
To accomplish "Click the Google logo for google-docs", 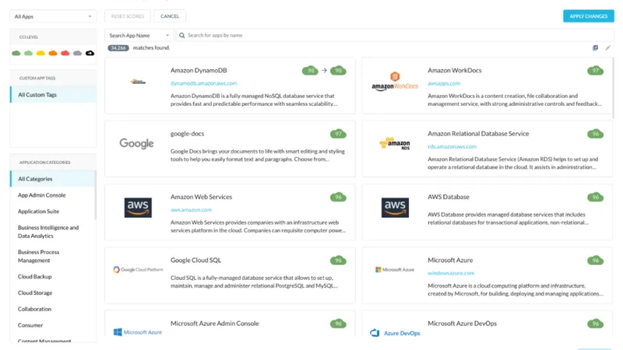I will coord(137,143).
